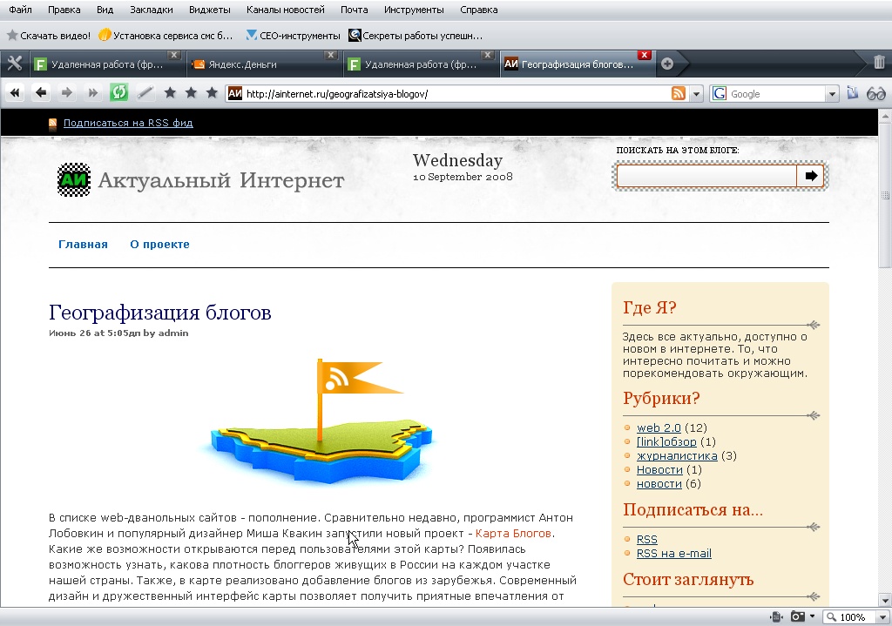Click the small RSS icon beside subscribe link
The height and width of the screenshot is (626, 892).
tap(52, 124)
